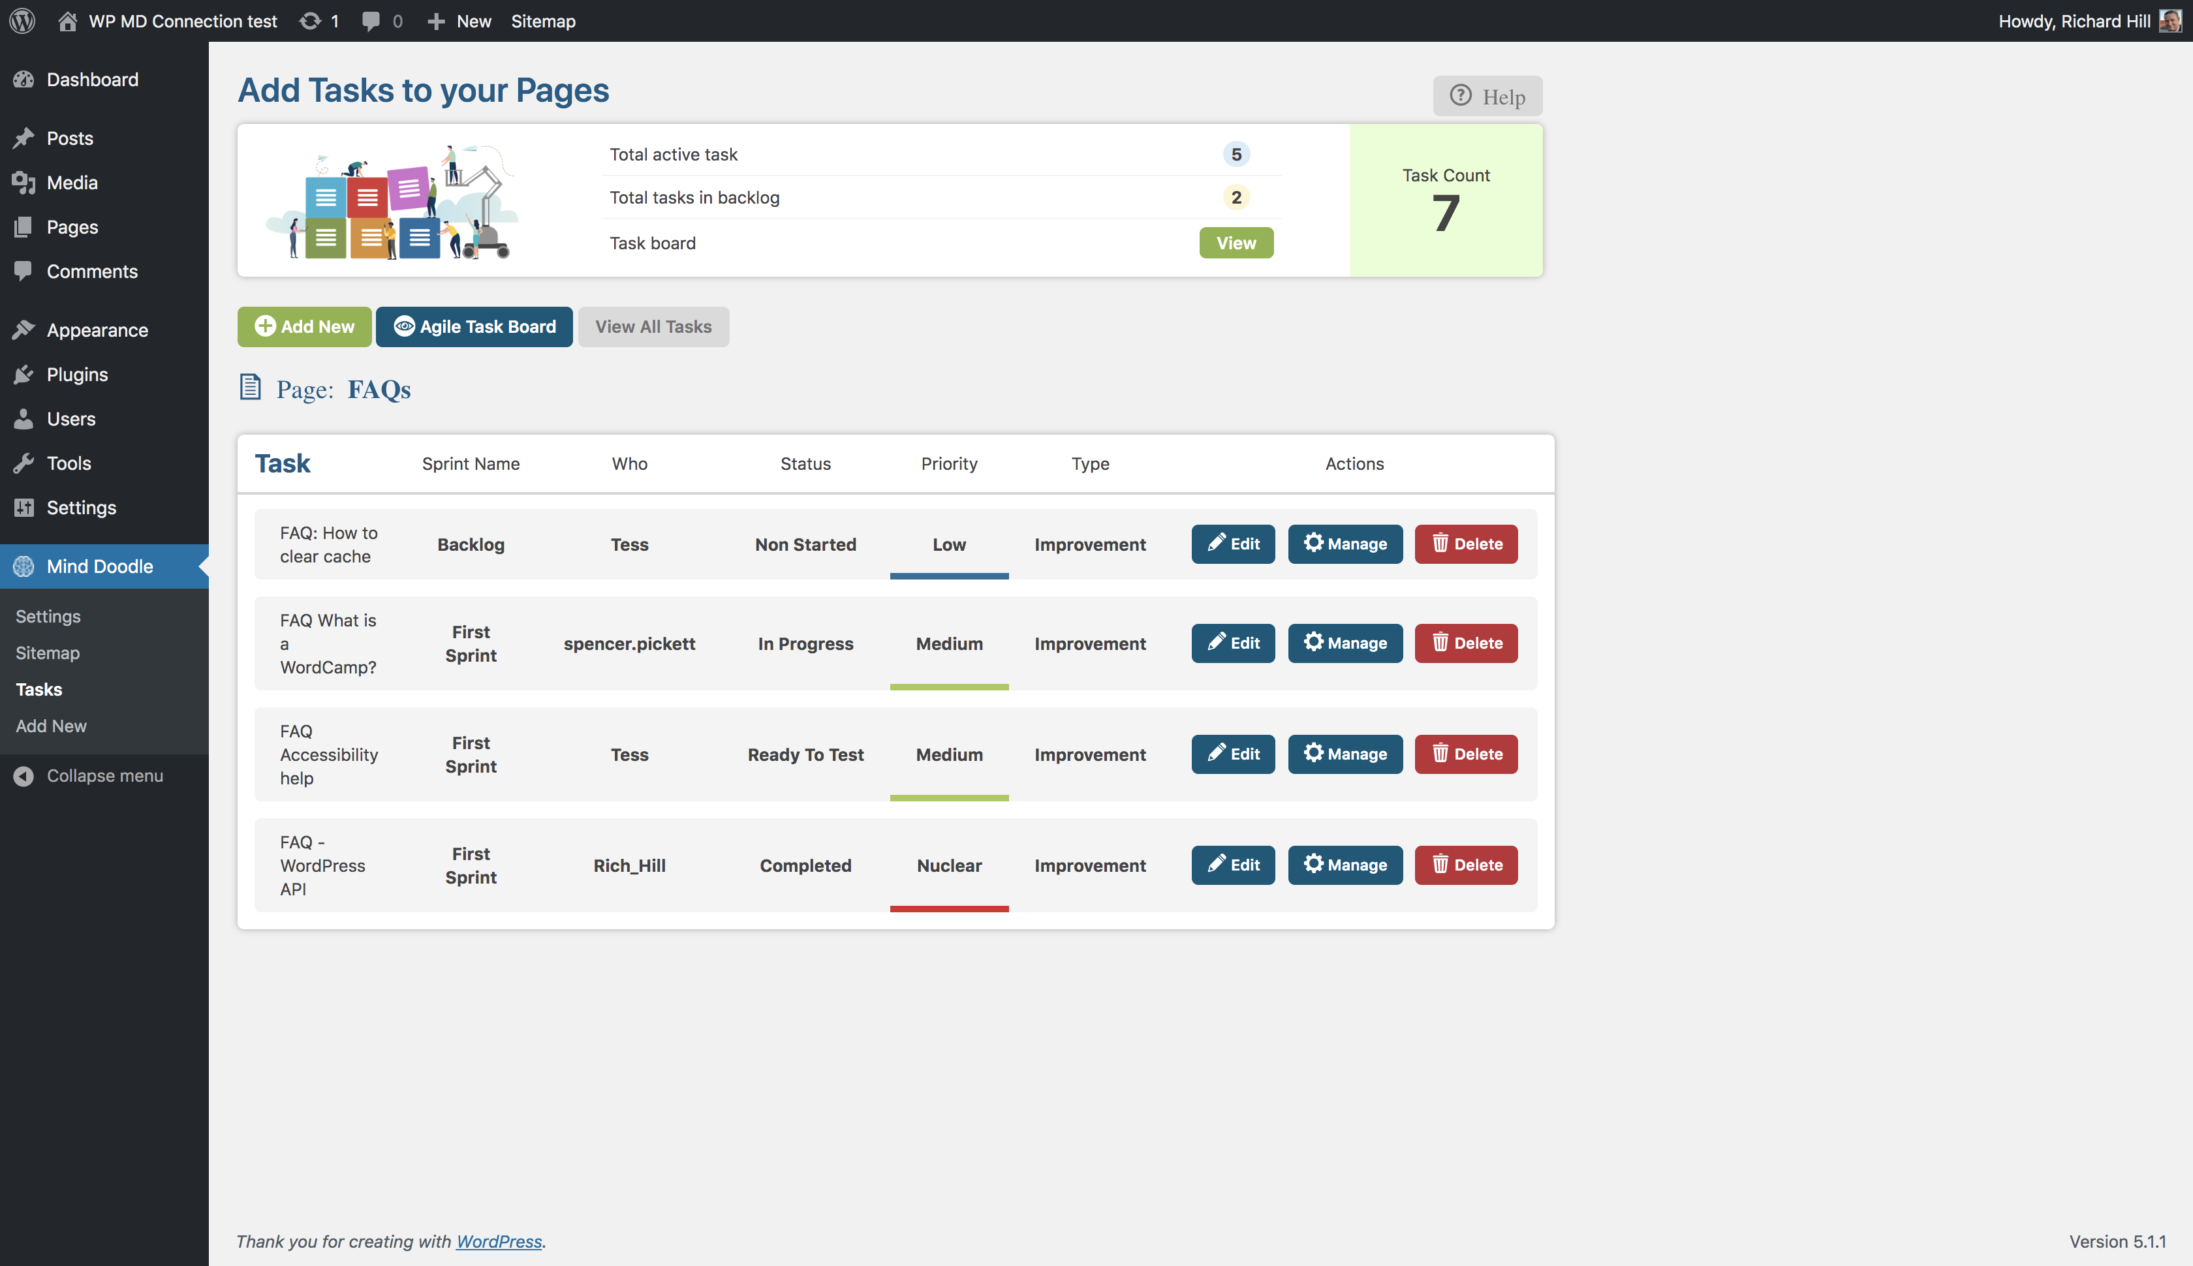The width and height of the screenshot is (2193, 1266).
Task: Open the Agile Task Board
Action: point(474,326)
